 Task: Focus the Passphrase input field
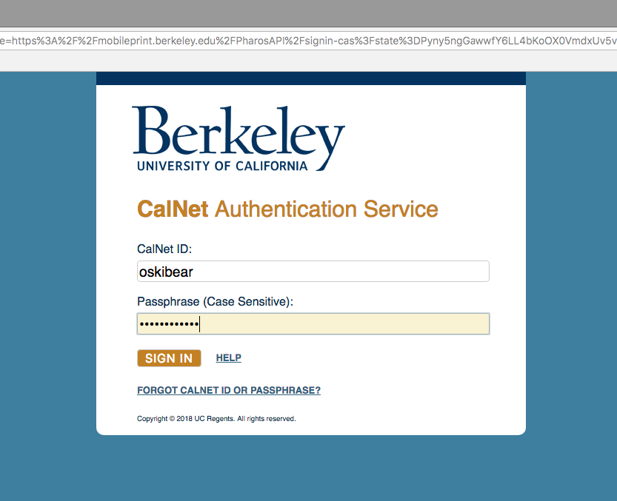(313, 323)
